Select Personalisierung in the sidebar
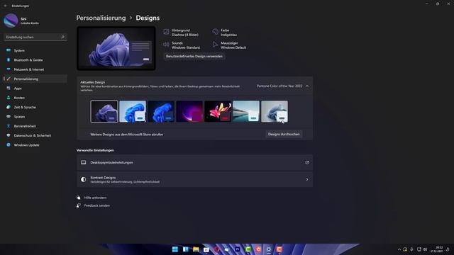The width and height of the screenshot is (454, 255). [x=35, y=79]
